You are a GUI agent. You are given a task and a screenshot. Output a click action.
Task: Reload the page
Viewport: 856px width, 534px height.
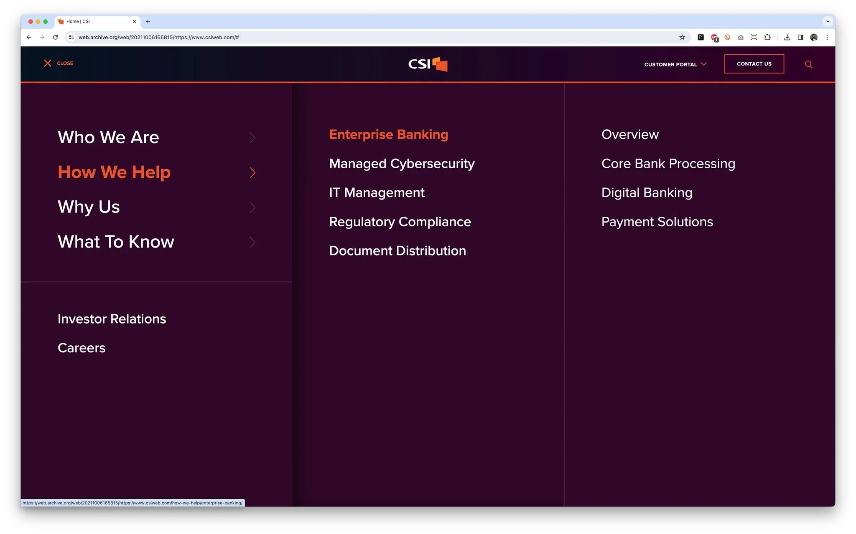pyautogui.click(x=55, y=38)
